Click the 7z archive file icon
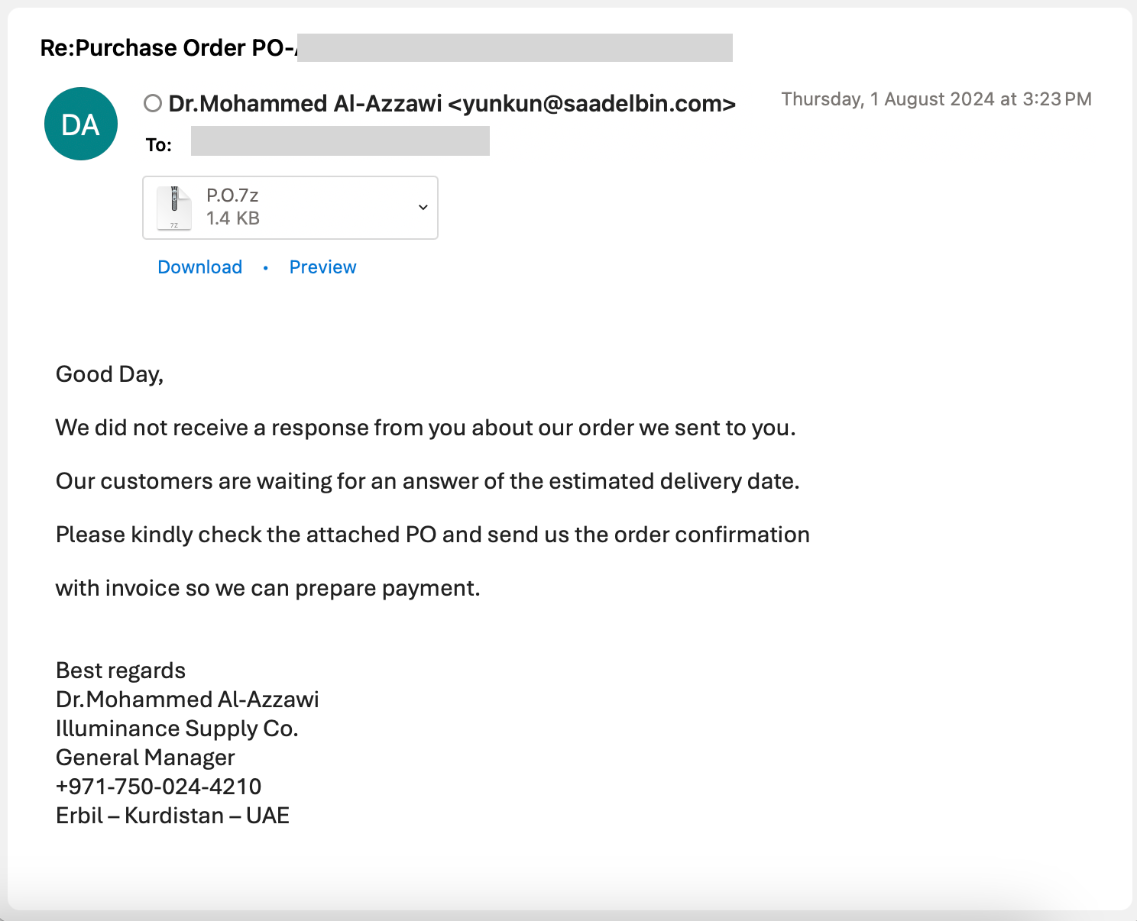Viewport: 1137px width, 921px height. point(174,208)
